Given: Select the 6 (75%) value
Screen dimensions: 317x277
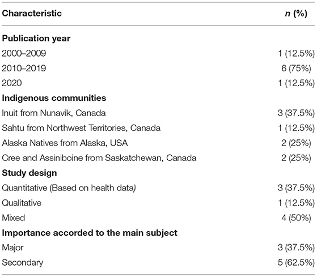Looking at the screenshot, I should pyautogui.click(x=296, y=69).
